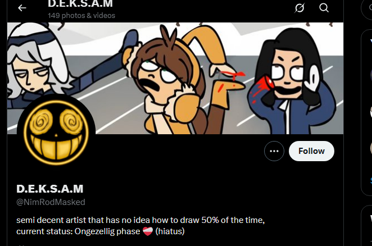The height and width of the screenshot is (246, 372).
Task: Select the large D.E.K.S.A.M display name
Action: coord(50,189)
